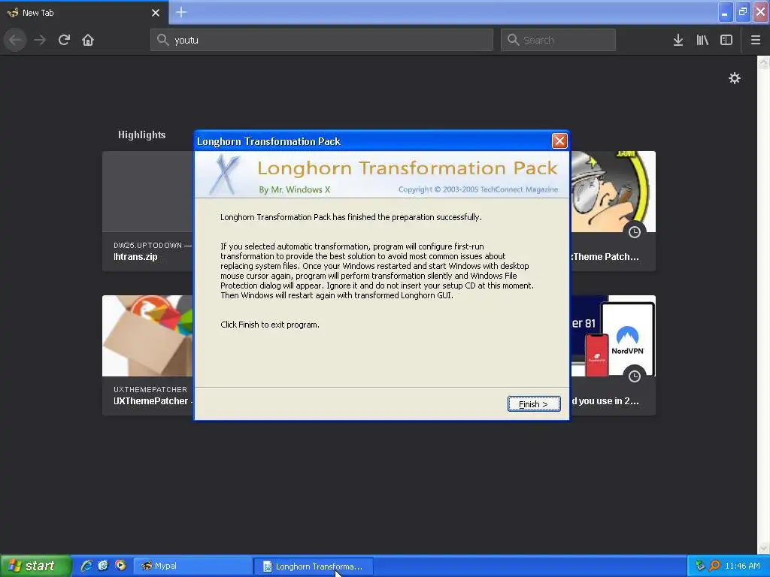This screenshot has width=770, height=577.
Task: Click the magnifier icon in the address bar
Action: (162, 40)
